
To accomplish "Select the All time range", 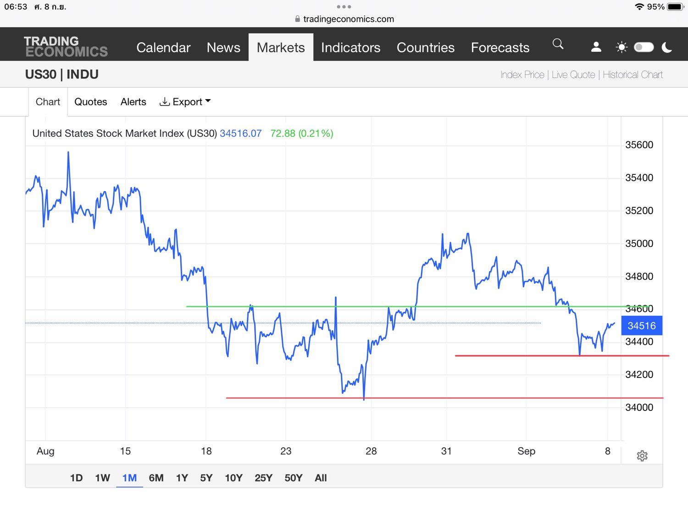I will click(321, 478).
